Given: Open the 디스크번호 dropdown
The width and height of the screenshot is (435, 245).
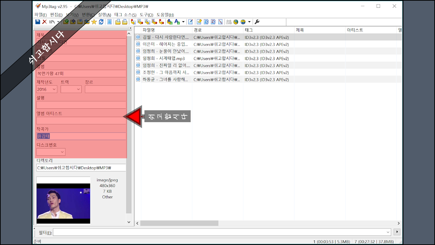Looking at the screenshot, I should 51,152.
